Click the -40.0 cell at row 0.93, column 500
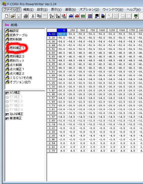Image resolution: width=143 pixels, height=184 pixels. point(82,68)
